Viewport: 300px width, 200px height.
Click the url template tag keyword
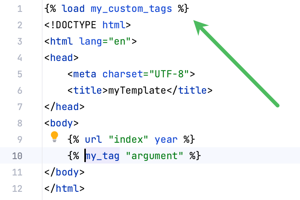click(x=93, y=139)
